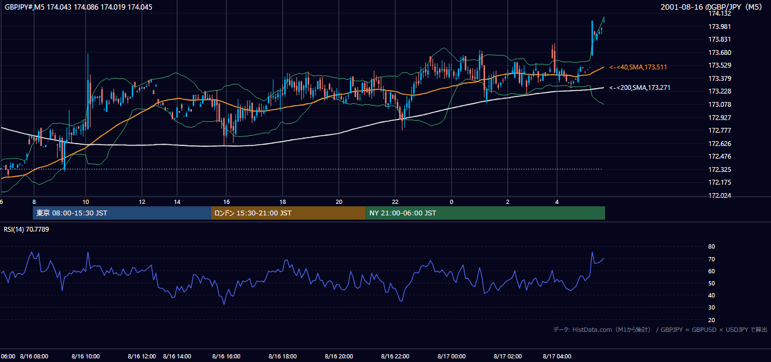Click RSI axis level 50
Screen dimensions: 771x362
click(x=711, y=283)
